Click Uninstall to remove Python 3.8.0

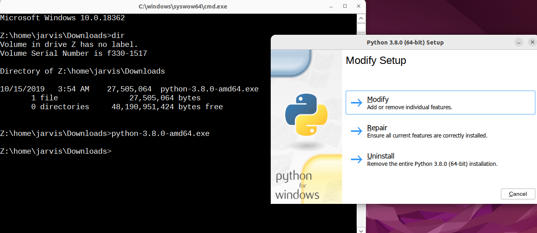pos(441,159)
